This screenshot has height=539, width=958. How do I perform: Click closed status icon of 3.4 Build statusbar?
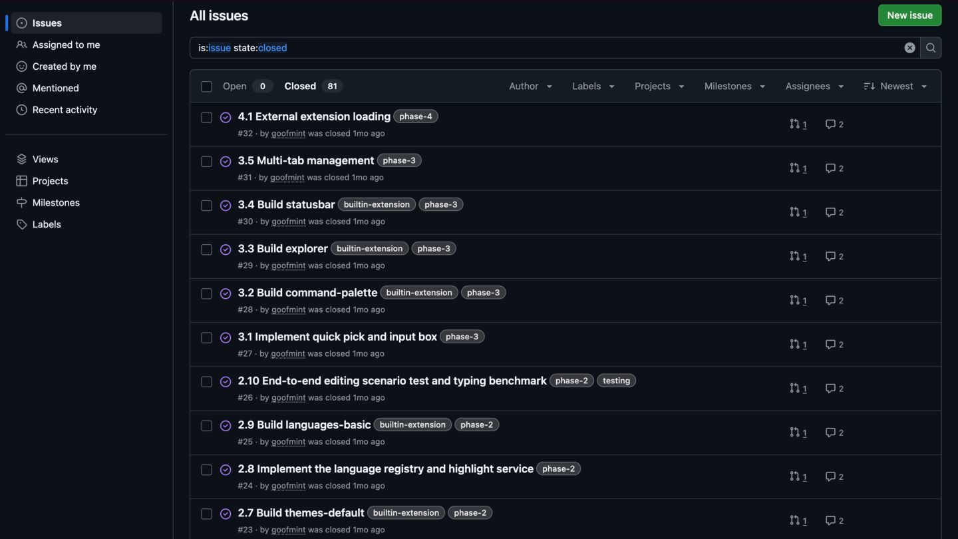coord(226,206)
